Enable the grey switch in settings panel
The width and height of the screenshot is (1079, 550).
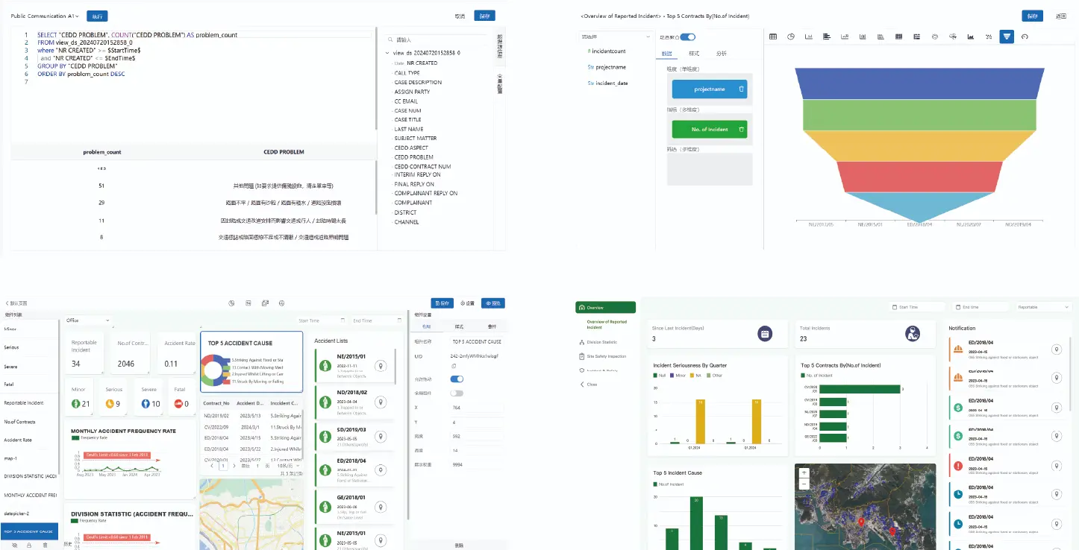[x=457, y=393]
